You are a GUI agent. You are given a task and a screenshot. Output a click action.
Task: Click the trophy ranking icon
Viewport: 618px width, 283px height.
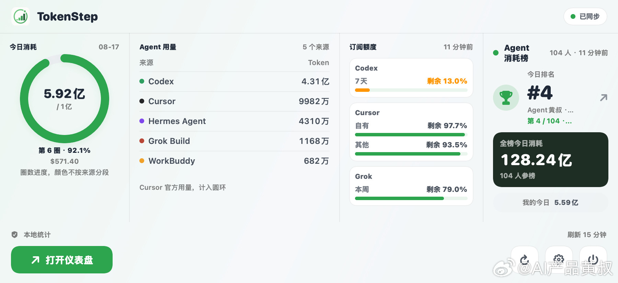click(506, 98)
